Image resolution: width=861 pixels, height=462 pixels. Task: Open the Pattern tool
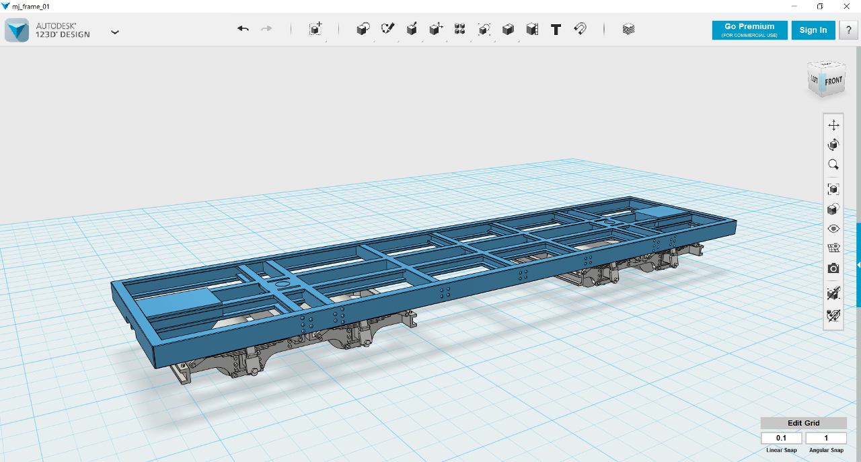[x=460, y=29]
